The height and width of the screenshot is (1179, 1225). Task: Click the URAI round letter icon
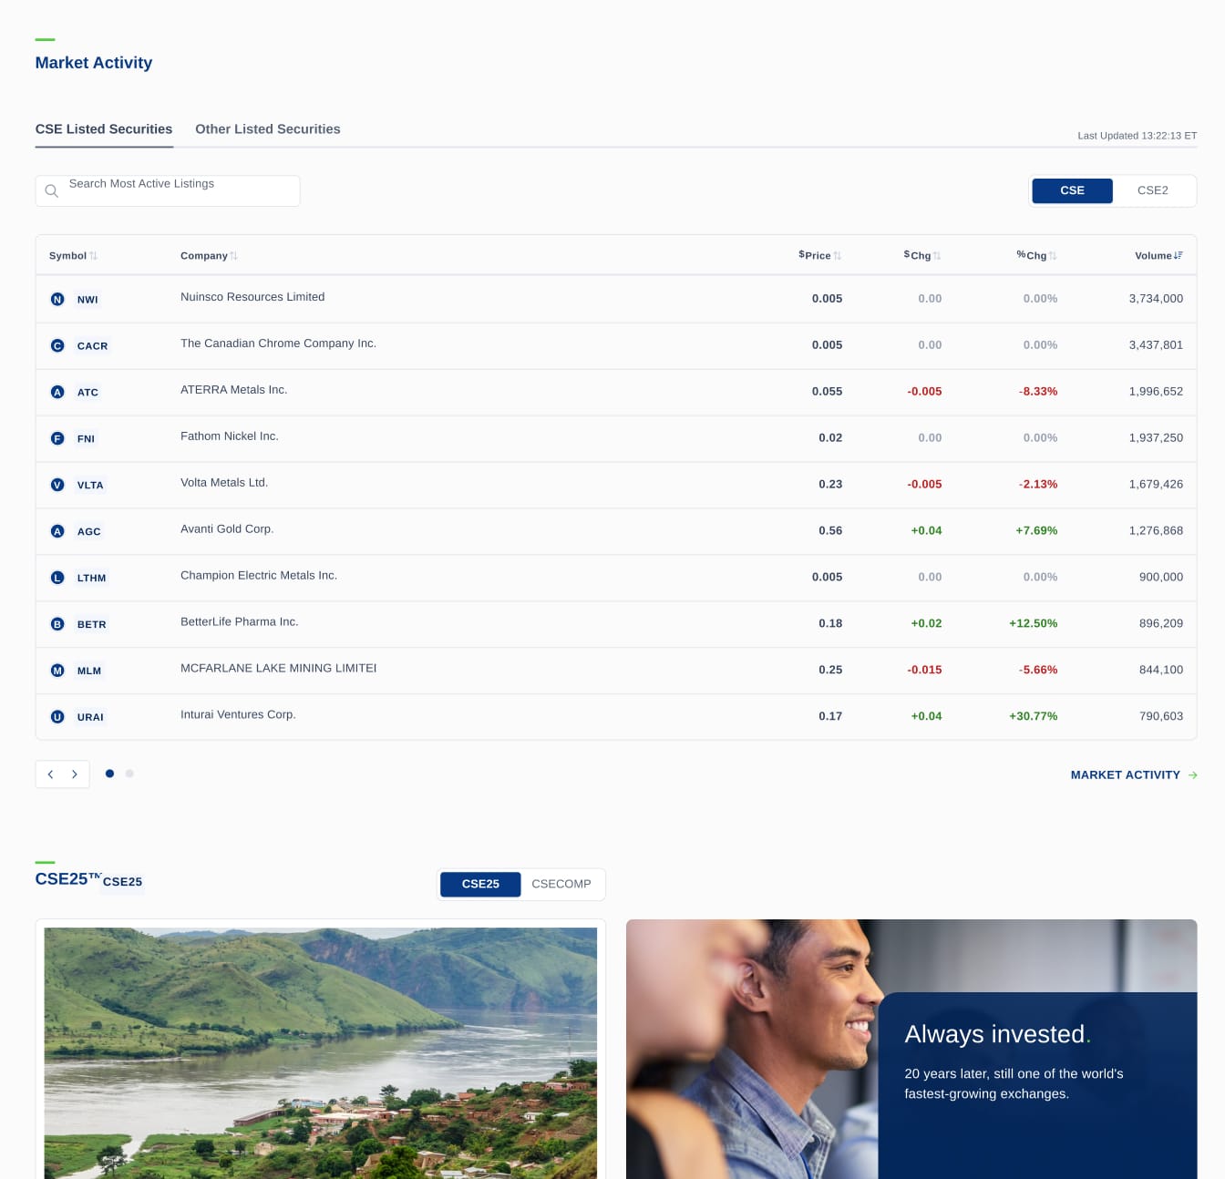(x=57, y=717)
